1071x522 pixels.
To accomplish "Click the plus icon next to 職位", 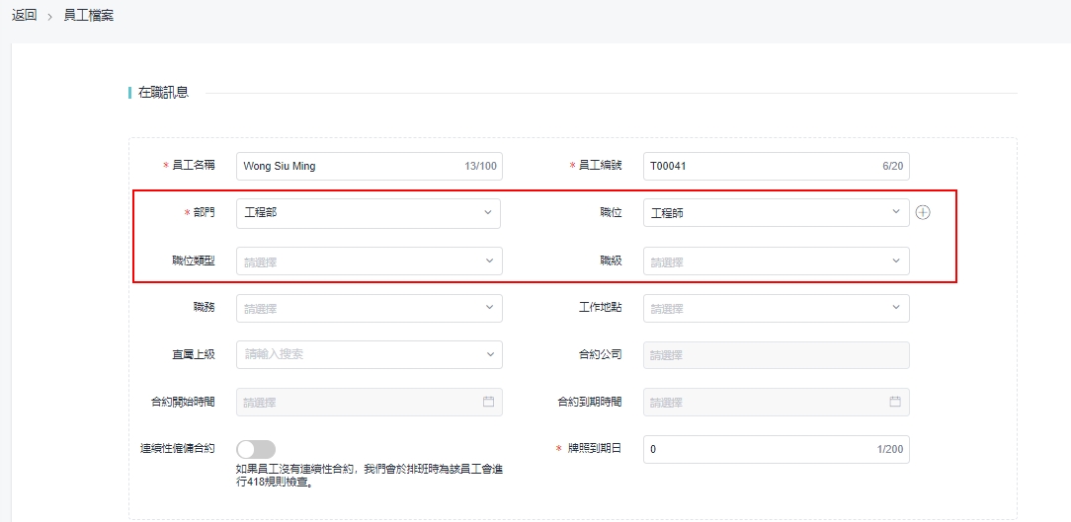I will point(923,213).
